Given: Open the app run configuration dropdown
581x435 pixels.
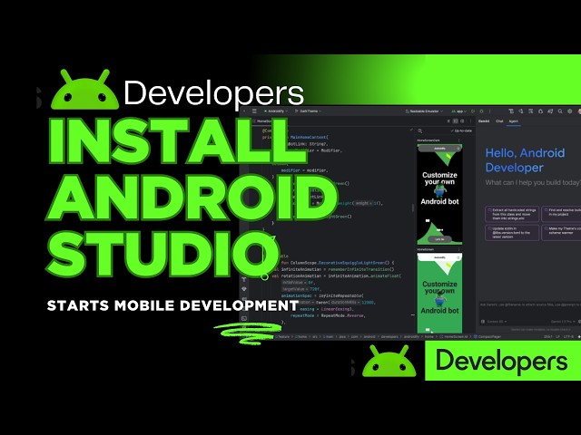Looking at the screenshot, I should coord(459,111).
